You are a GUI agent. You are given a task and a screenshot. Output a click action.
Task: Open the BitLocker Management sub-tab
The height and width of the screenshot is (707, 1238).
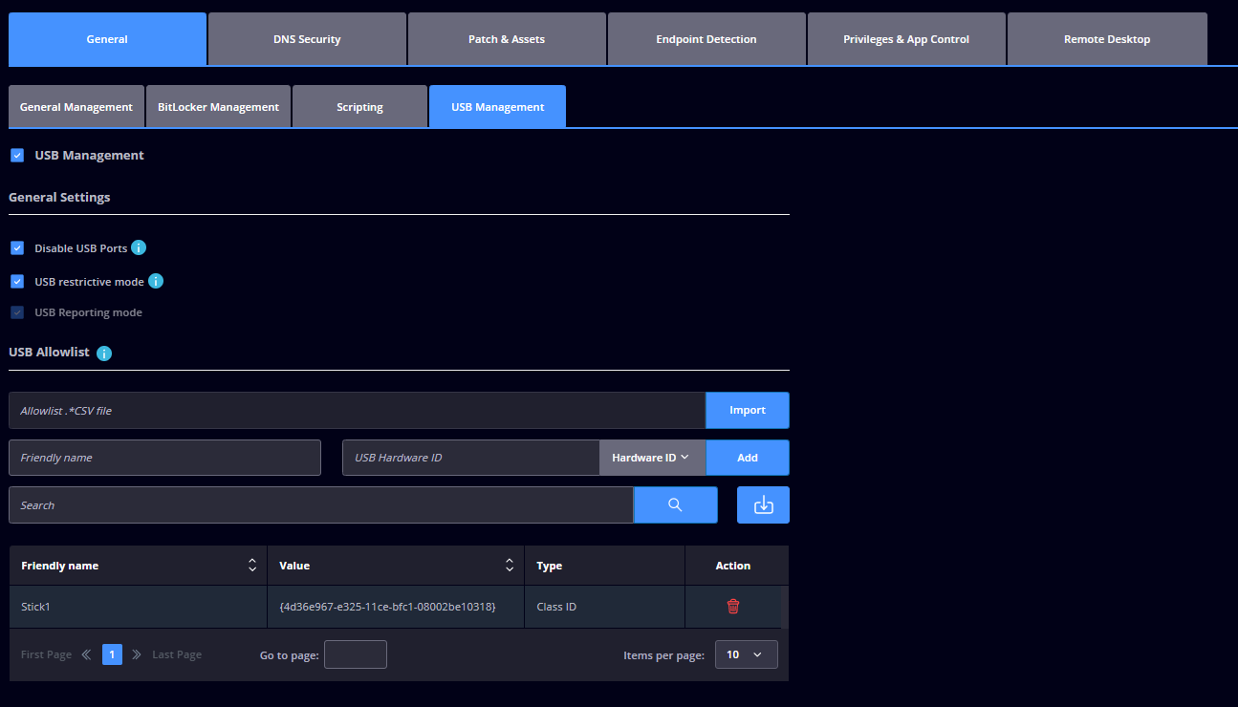[218, 107]
